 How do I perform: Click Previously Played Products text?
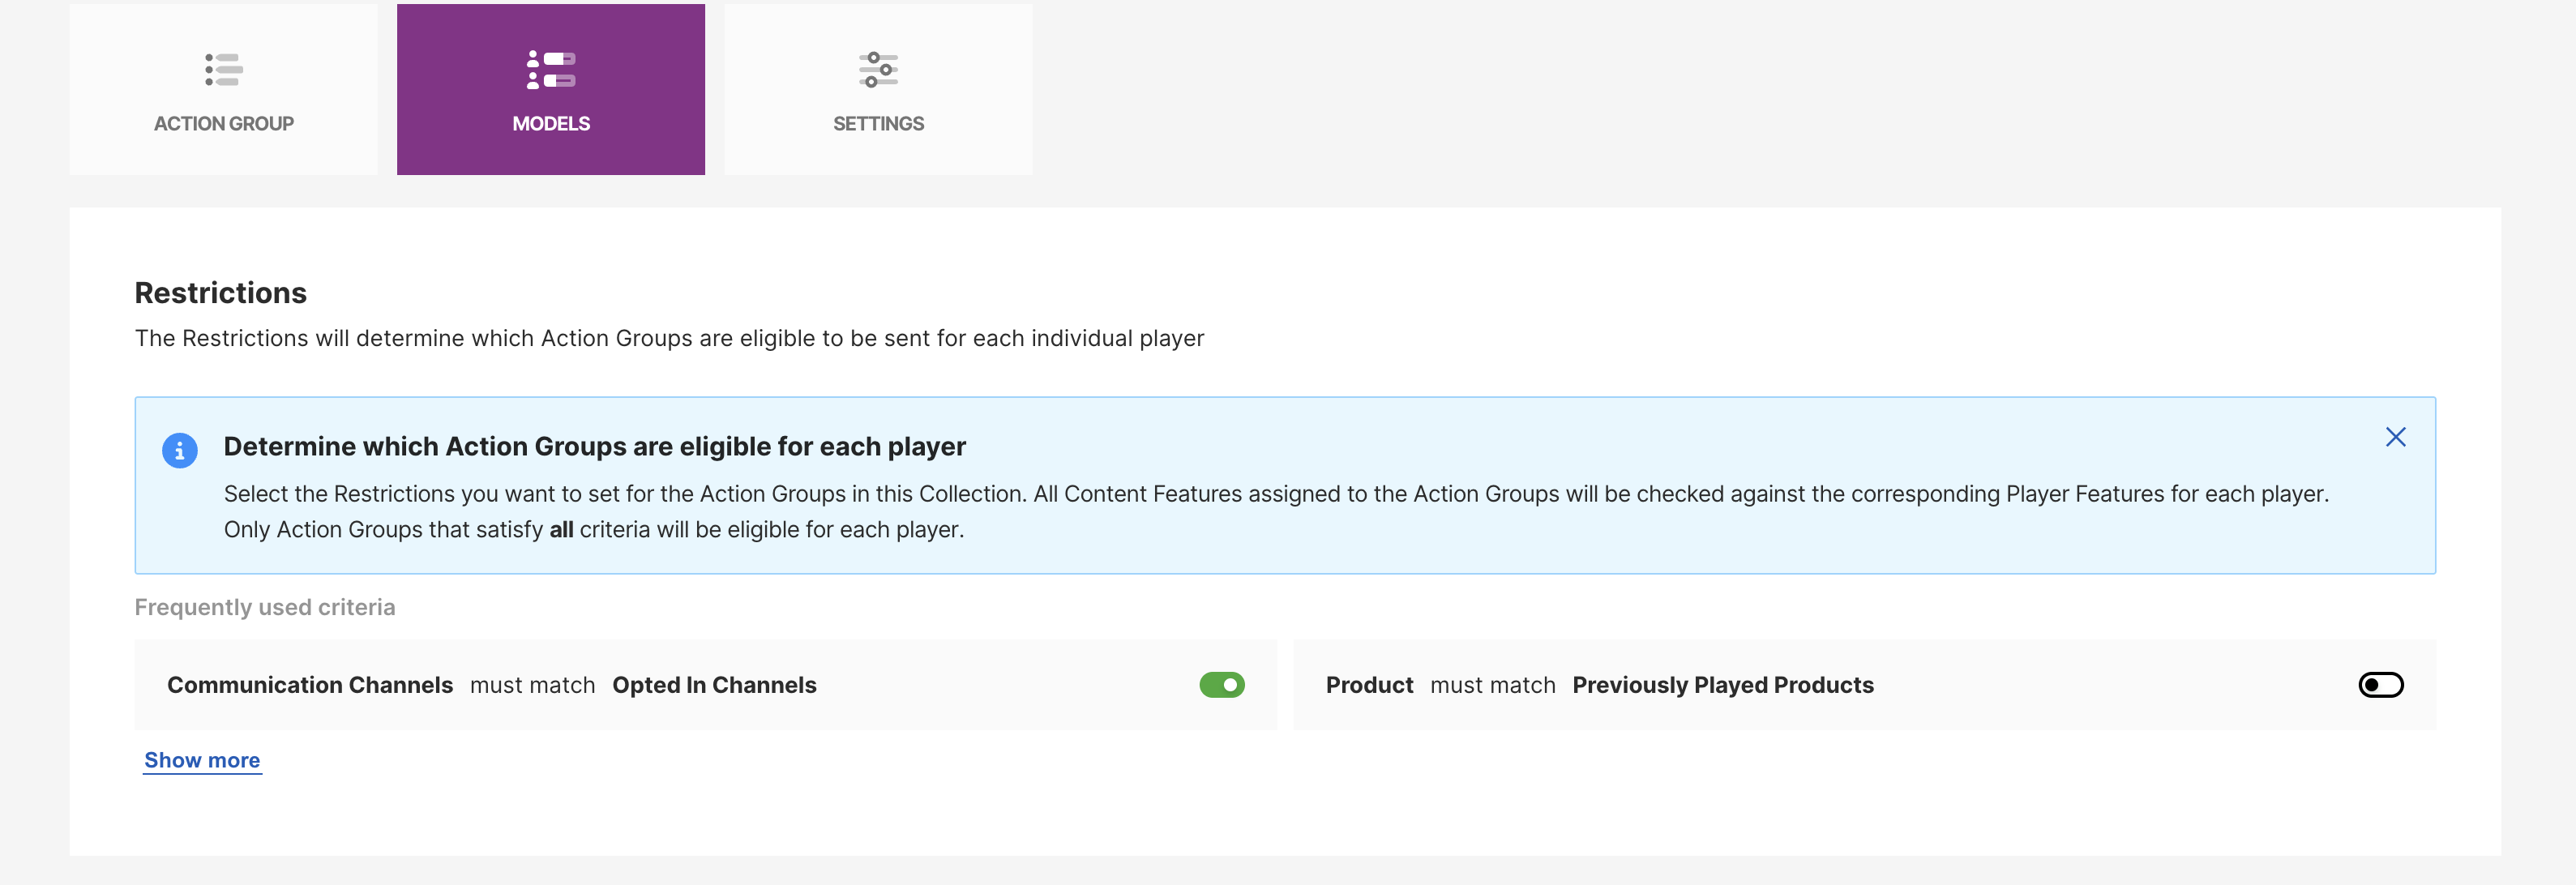pyautogui.click(x=1722, y=685)
